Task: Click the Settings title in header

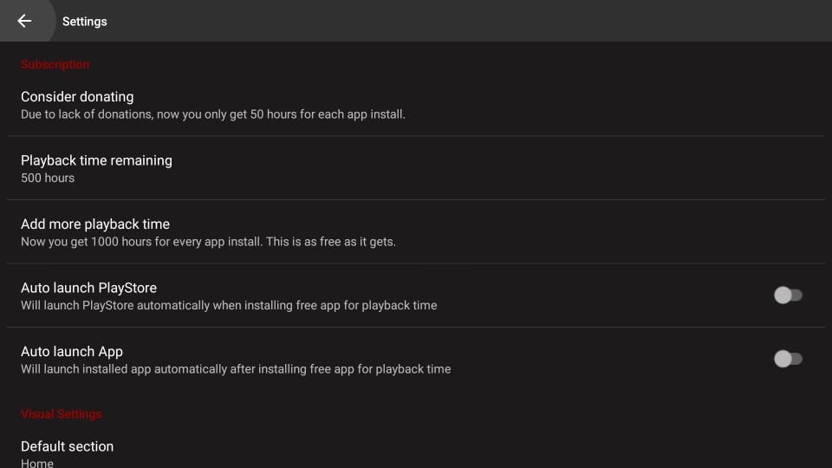Action: (x=85, y=22)
